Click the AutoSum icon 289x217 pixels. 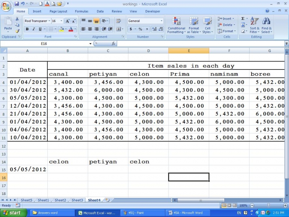[243, 18]
